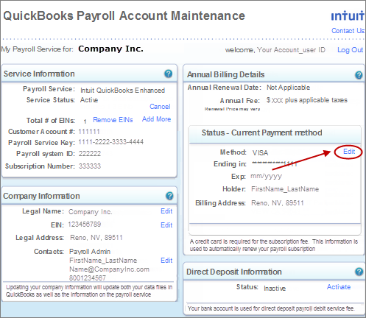The image size is (366, 318).
Task: Open help for Annual Billing Details panel
Action: pos(359,75)
